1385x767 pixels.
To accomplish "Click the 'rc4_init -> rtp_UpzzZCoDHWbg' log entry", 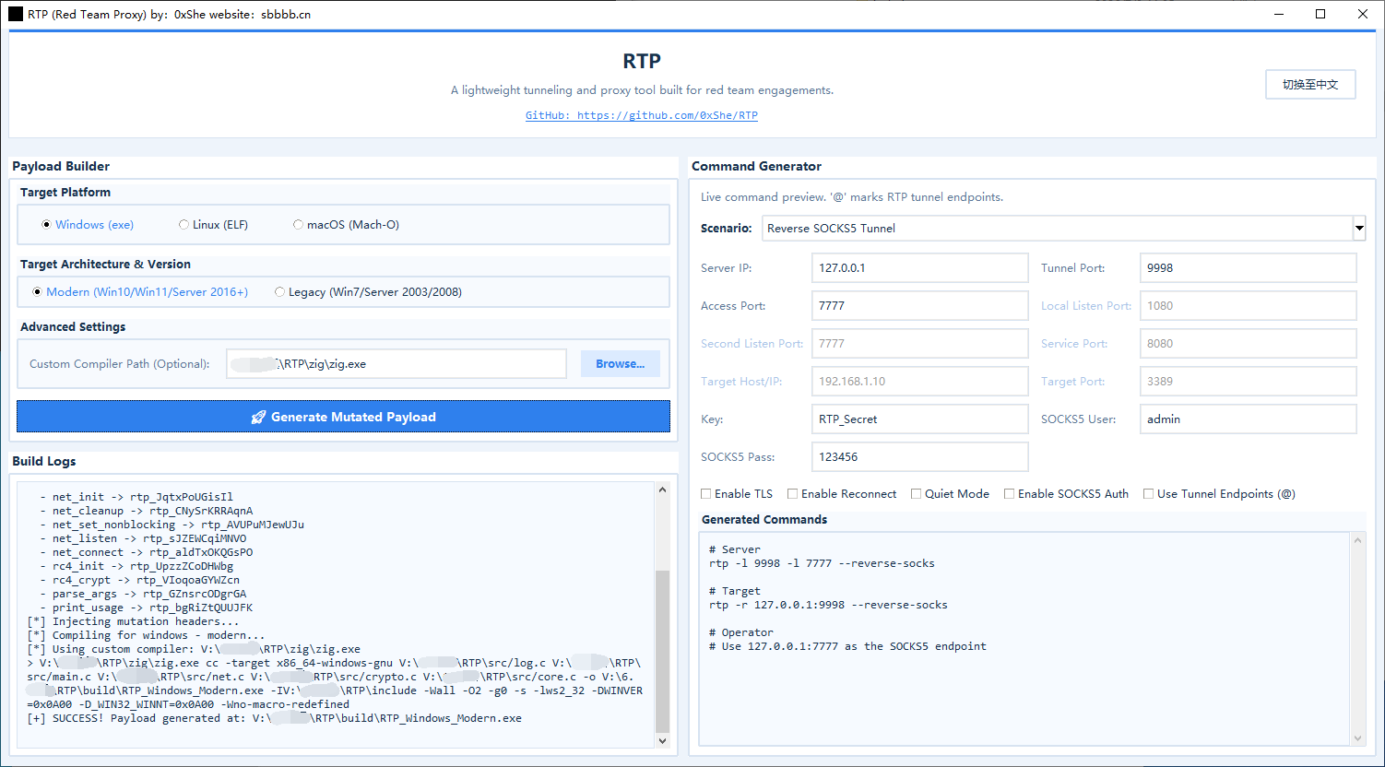I will (x=136, y=566).
